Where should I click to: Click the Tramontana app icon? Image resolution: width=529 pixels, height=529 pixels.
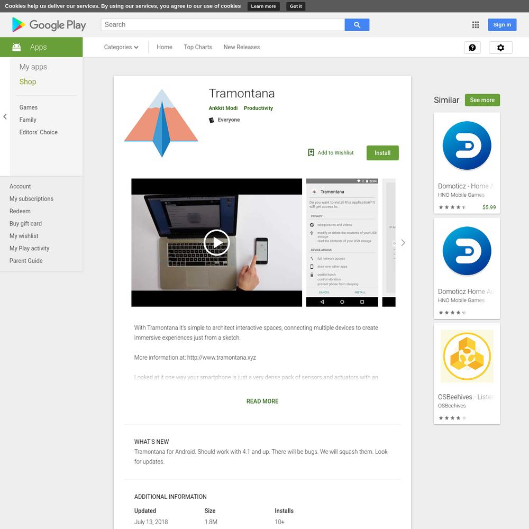(x=161, y=123)
